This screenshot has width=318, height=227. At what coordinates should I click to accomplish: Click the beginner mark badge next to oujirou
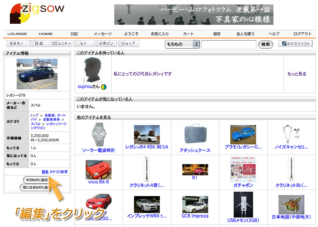pos(104,87)
